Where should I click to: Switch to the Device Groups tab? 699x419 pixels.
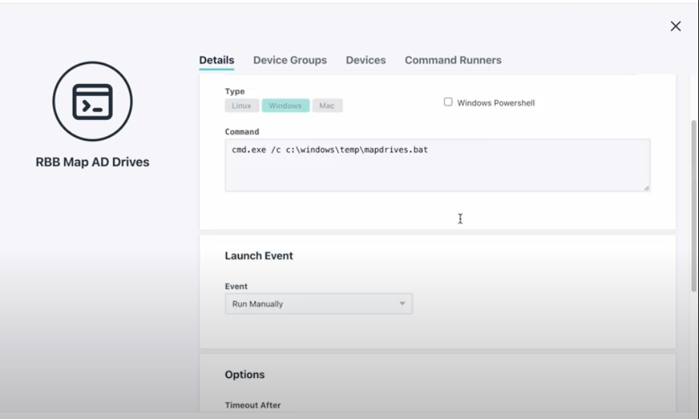pos(289,60)
